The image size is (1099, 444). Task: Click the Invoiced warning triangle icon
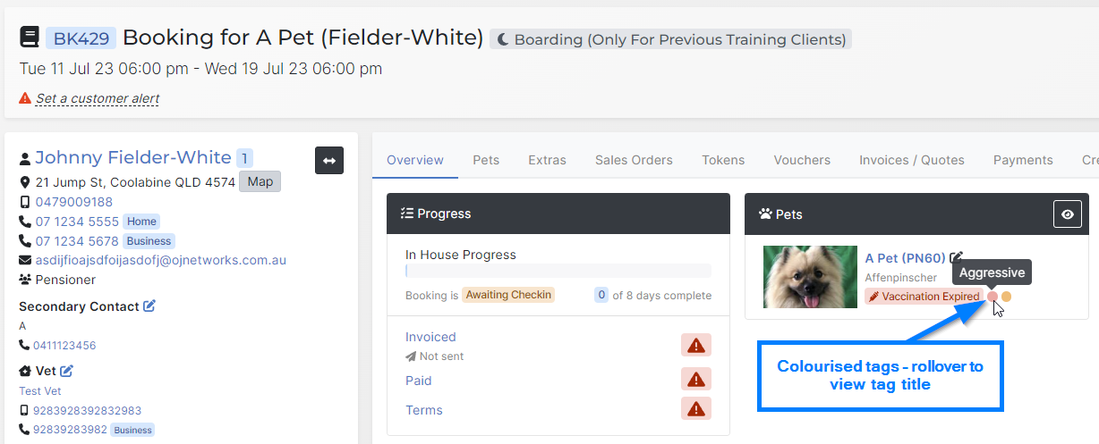click(696, 346)
